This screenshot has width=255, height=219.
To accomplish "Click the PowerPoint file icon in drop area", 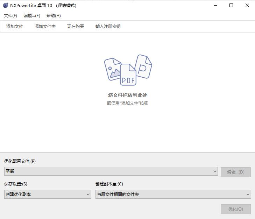I will [143, 66].
